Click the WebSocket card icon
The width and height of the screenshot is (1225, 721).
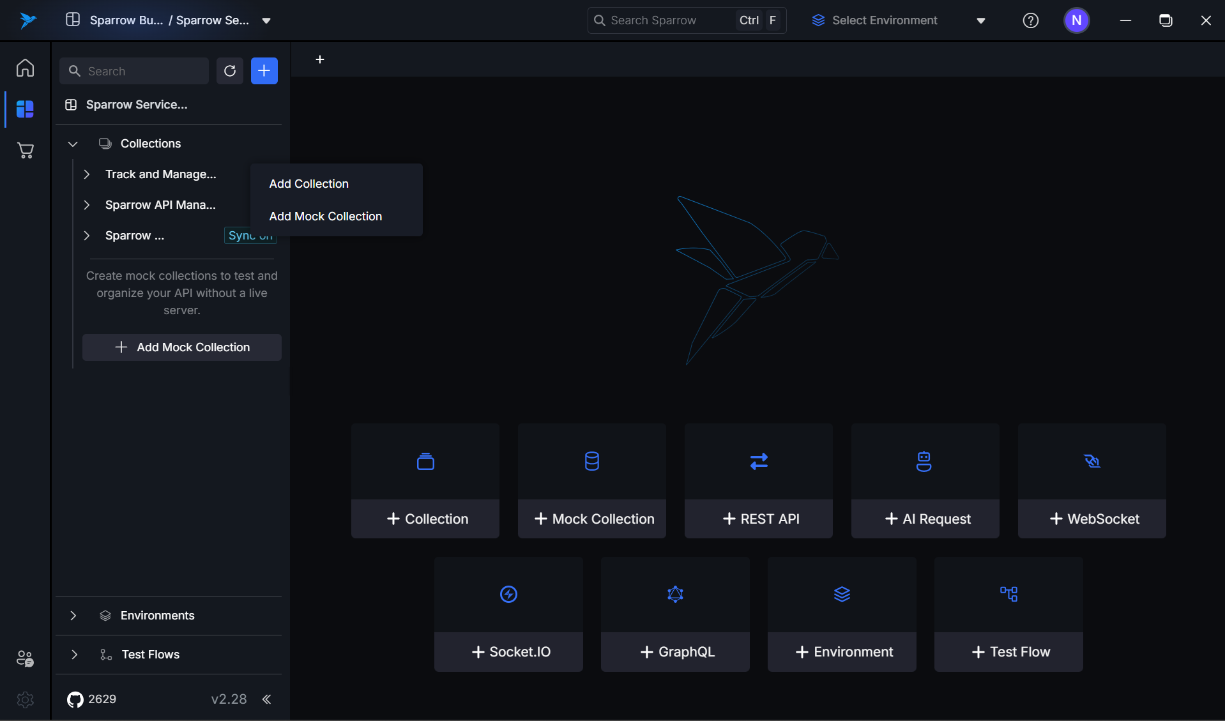coord(1092,461)
